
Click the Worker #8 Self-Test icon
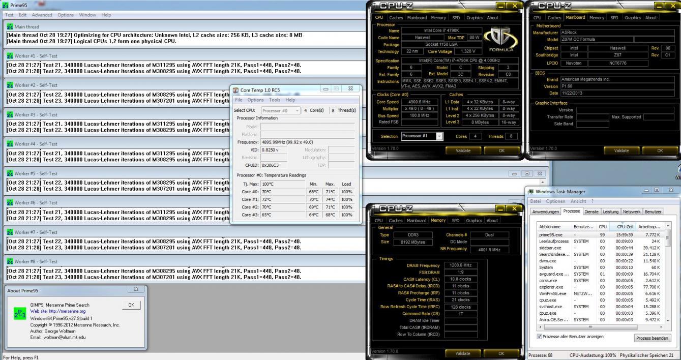coord(10,261)
